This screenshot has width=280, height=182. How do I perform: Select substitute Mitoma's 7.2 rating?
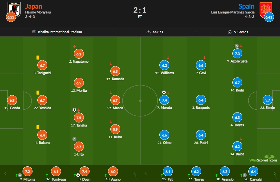(27, 171)
